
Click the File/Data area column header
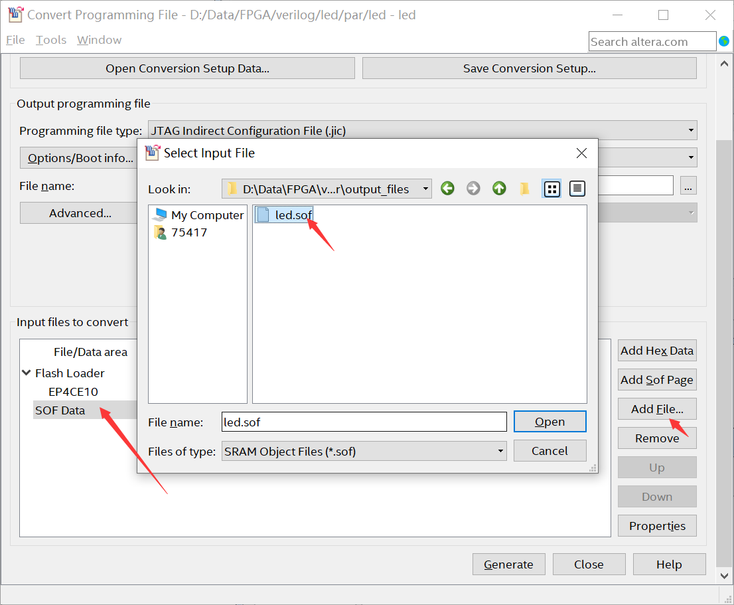coord(90,352)
